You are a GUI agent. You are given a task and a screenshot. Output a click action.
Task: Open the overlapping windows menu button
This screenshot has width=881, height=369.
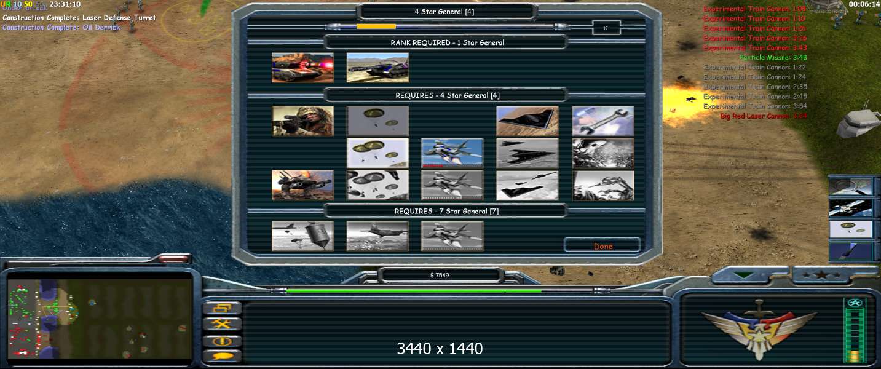(222, 308)
